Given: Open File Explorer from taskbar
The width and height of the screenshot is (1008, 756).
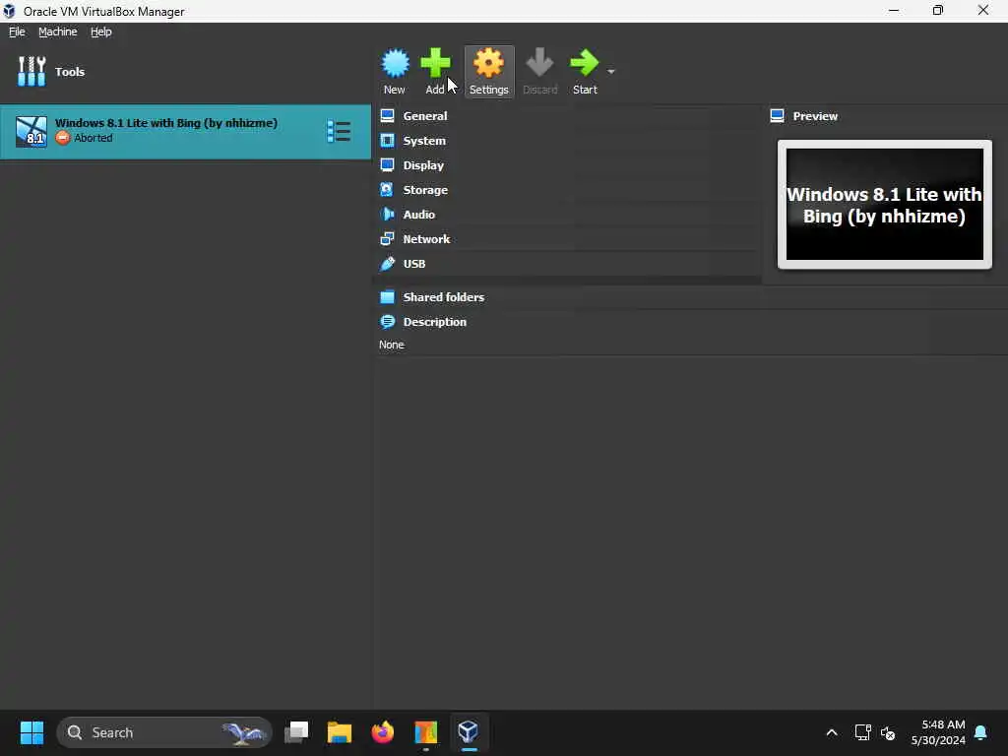Looking at the screenshot, I should tap(340, 732).
